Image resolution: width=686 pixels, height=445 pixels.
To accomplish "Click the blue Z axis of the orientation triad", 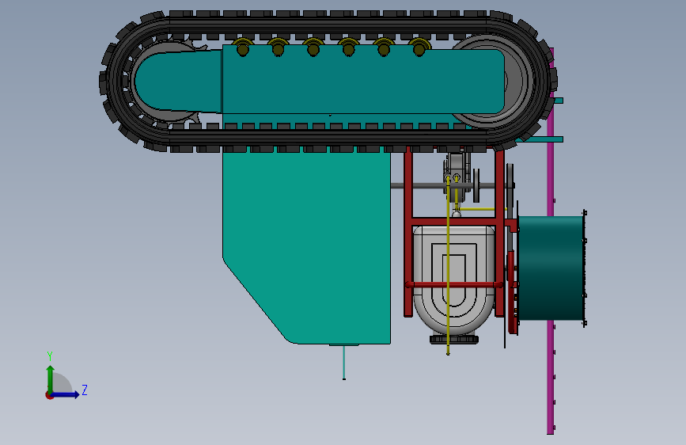I will (66, 394).
